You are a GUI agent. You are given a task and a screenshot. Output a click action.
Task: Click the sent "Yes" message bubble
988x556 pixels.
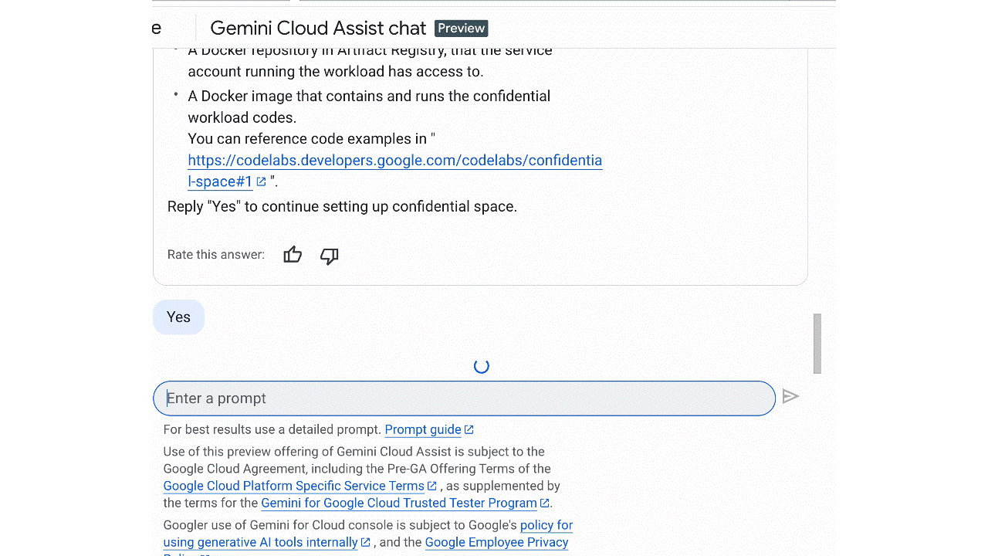click(178, 317)
